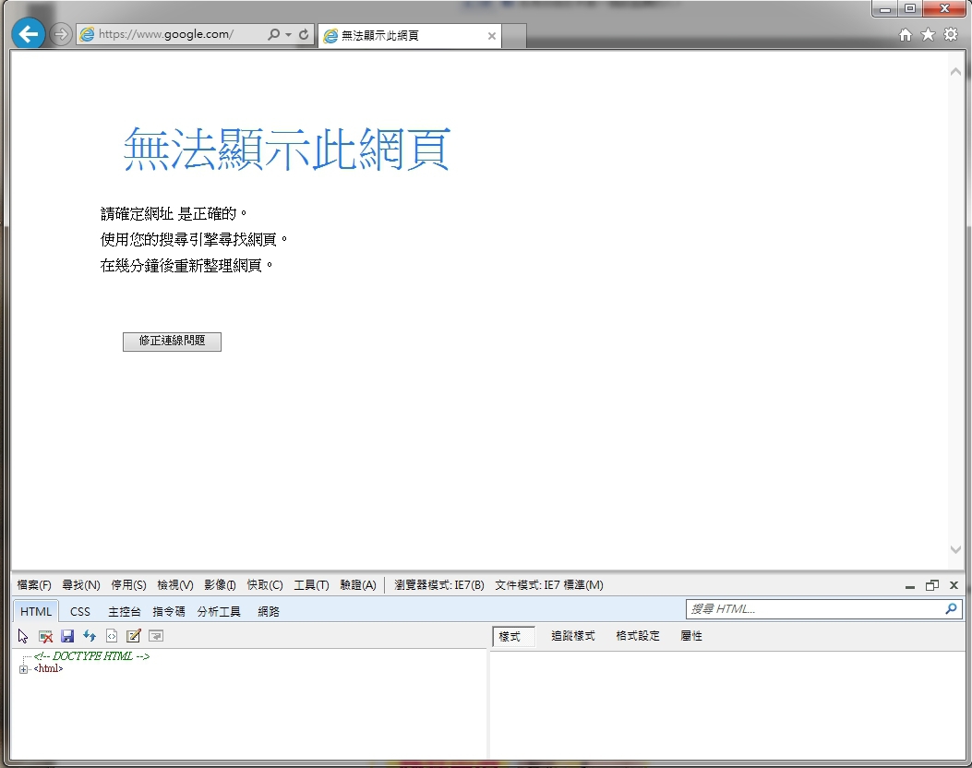
Task: Click the word wrap toolbar icon
Action: (156, 636)
